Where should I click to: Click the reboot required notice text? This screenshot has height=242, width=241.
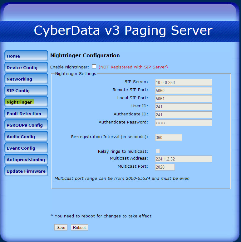(101, 216)
